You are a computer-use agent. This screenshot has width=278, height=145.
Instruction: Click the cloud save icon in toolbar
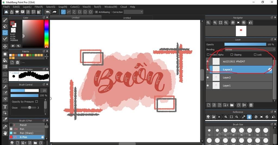coord(6,12)
